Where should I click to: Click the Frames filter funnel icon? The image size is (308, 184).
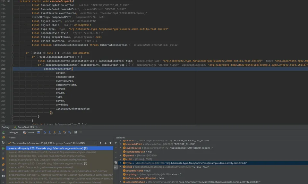[110, 143]
